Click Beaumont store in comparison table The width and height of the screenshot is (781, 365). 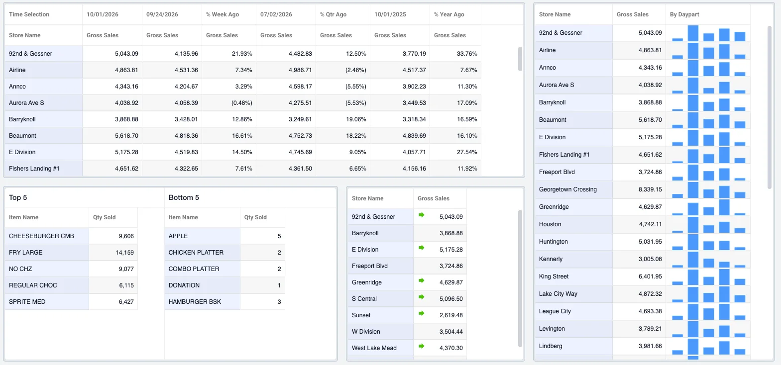pyautogui.click(x=22, y=136)
